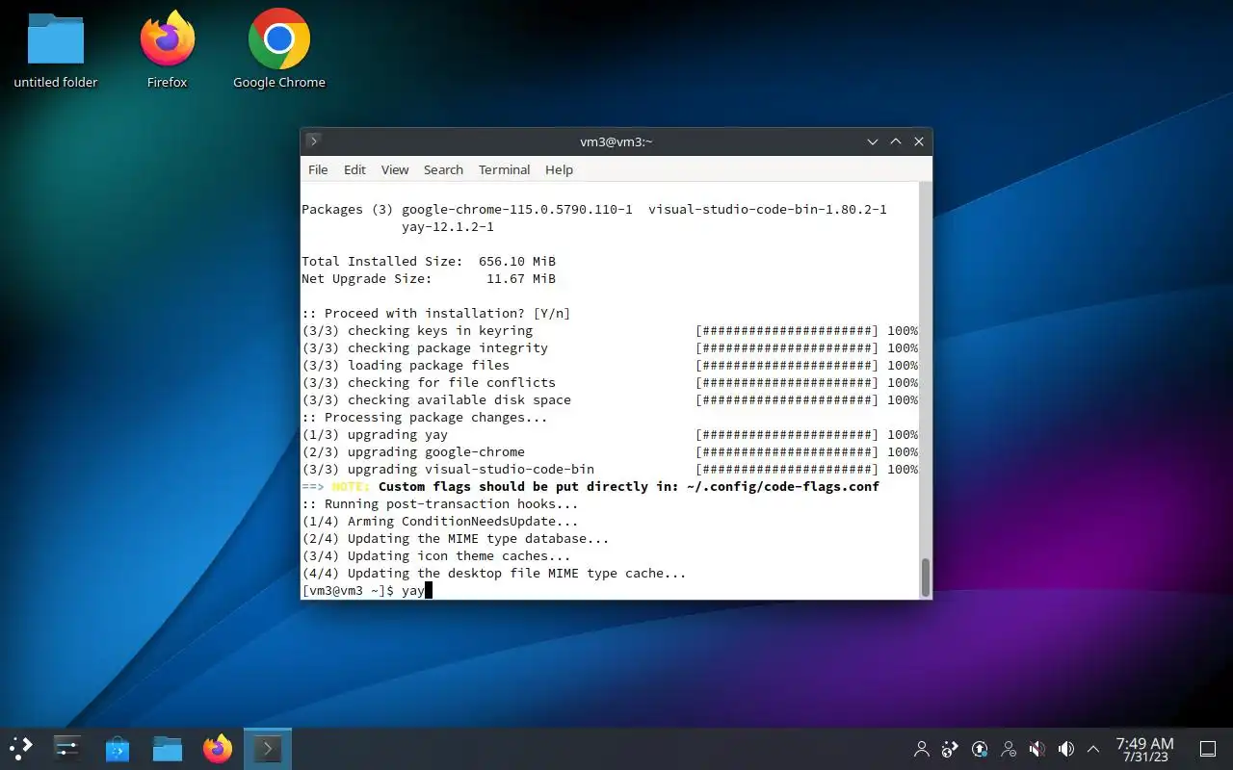Open the File menu in the terminal

[x=318, y=169]
